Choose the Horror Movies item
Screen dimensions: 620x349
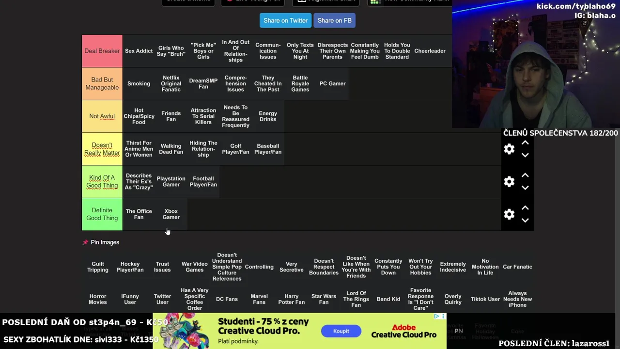(x=98, y=299)
